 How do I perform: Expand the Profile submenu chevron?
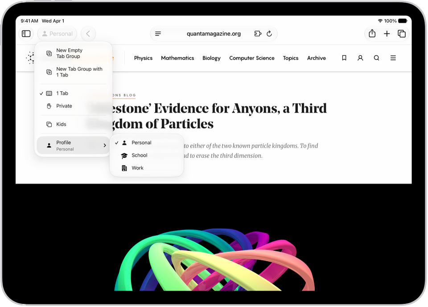point(104,145)
